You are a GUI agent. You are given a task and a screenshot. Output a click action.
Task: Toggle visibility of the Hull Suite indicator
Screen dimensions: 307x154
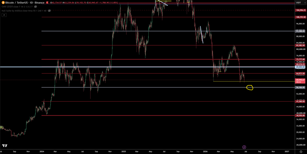(x=49, y=11)
